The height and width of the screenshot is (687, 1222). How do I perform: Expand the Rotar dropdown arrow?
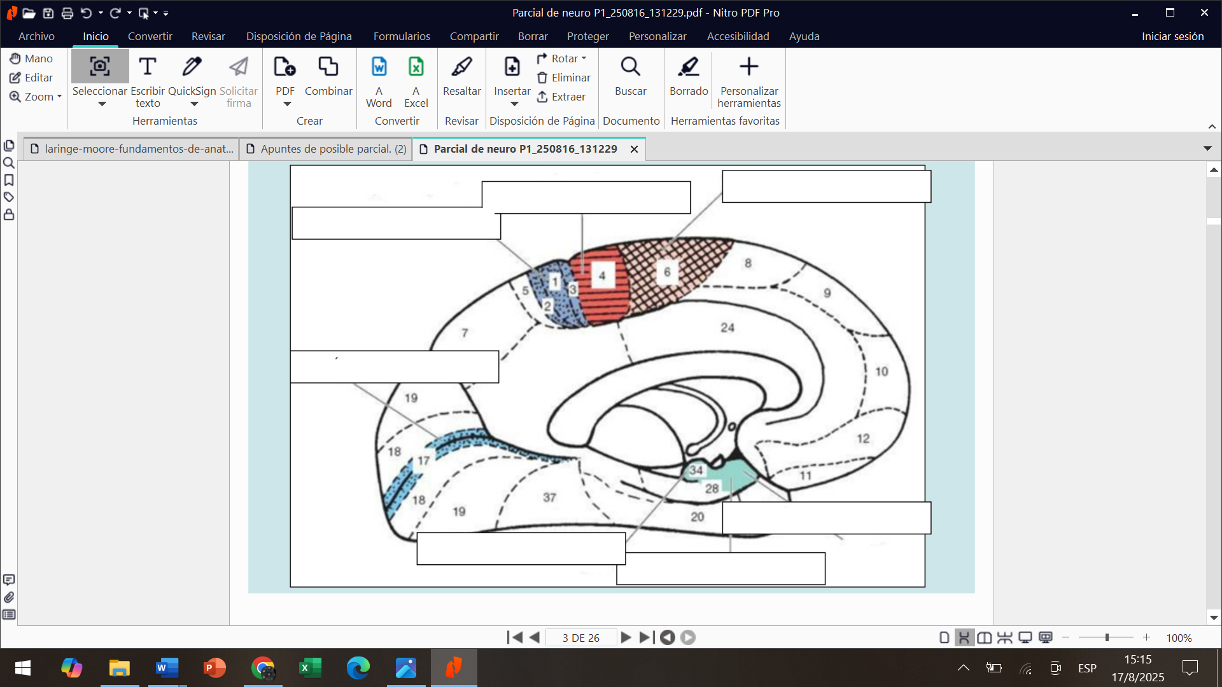584,59
